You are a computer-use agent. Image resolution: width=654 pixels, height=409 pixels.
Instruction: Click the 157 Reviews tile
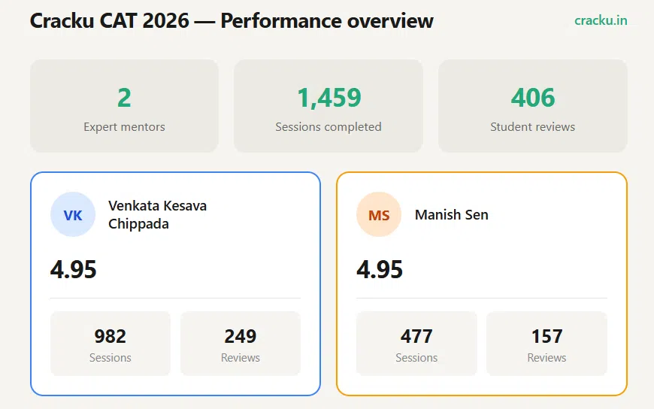point(547,344)
